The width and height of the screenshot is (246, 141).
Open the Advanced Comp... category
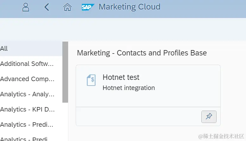point(27,79)
